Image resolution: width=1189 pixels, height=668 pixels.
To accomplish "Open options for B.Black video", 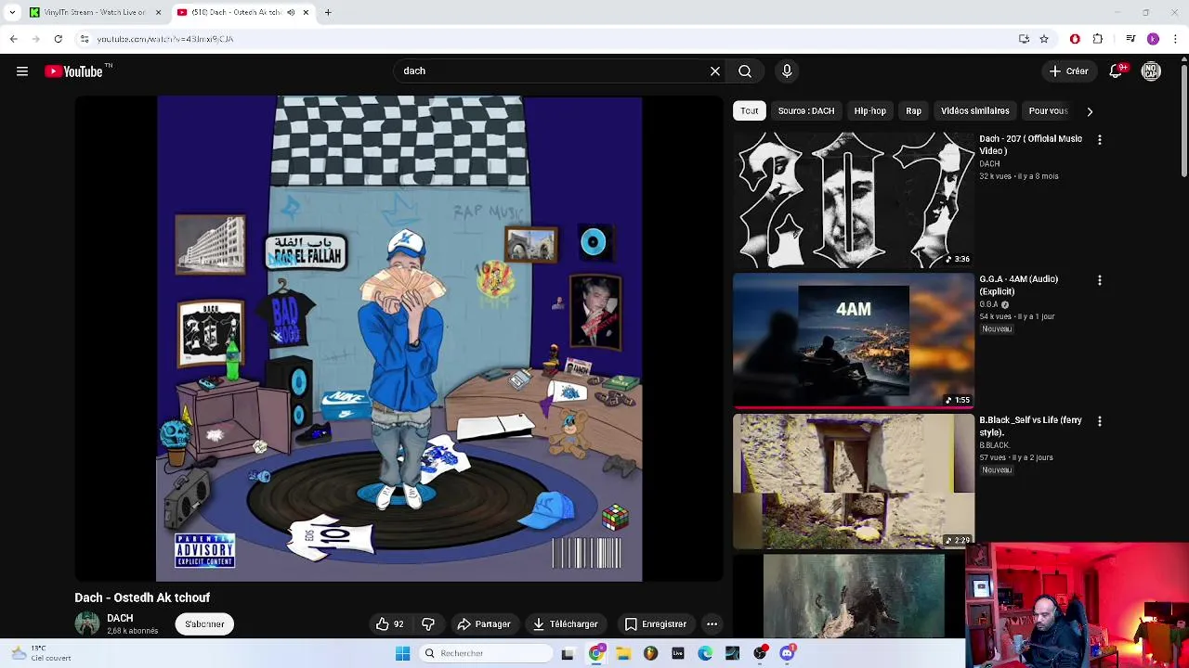I will [1100, 421].
